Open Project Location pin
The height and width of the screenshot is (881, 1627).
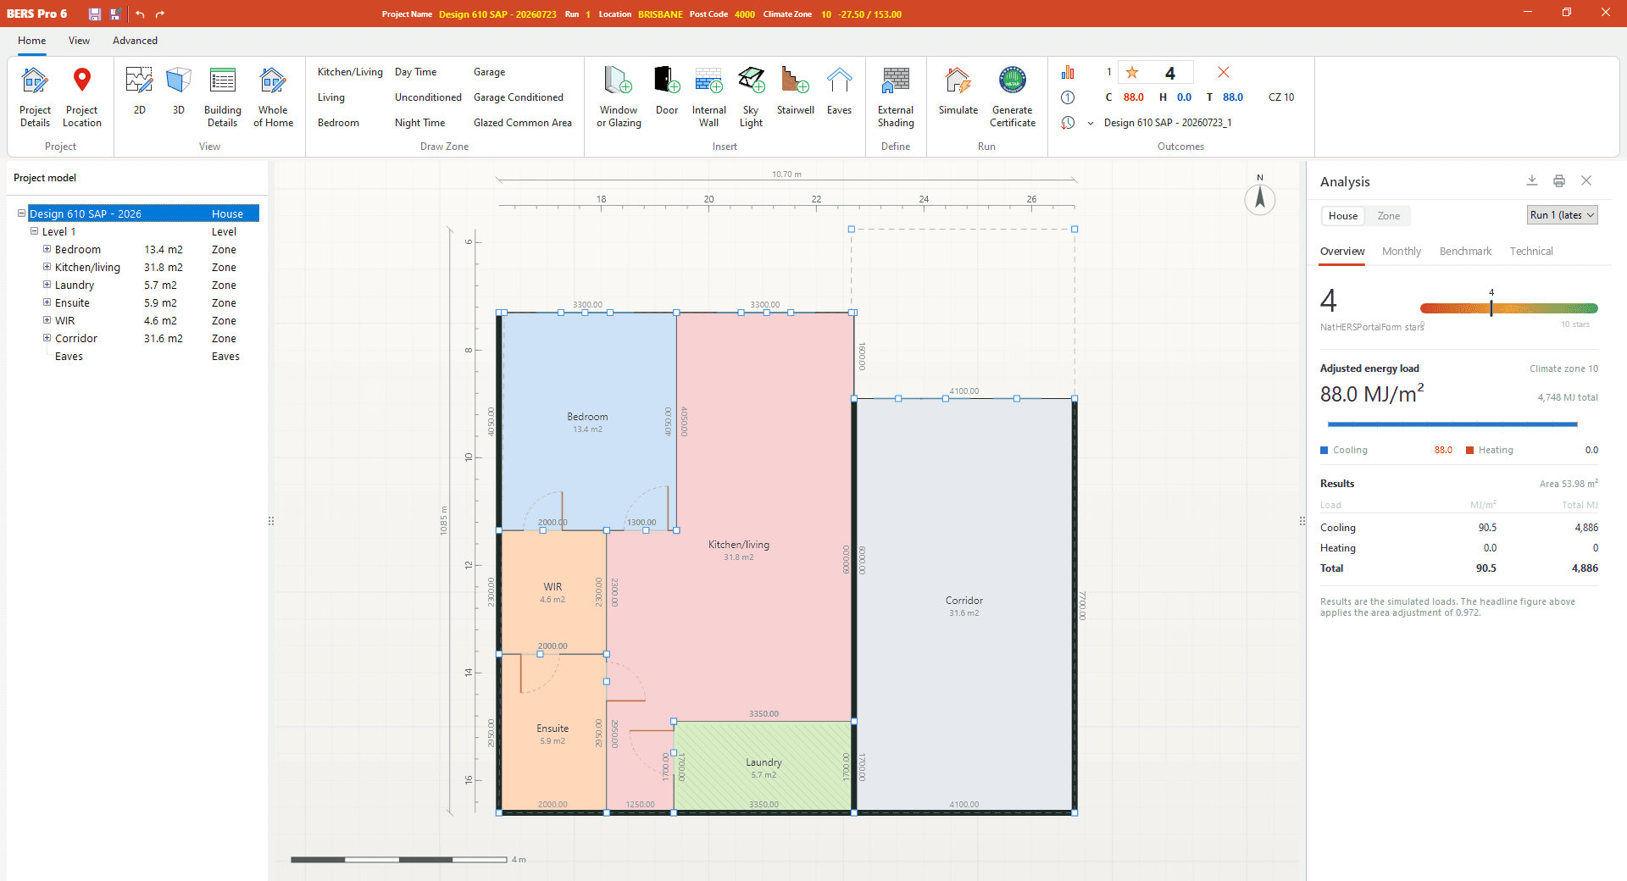pyautogui.click(x=81, y=97)
